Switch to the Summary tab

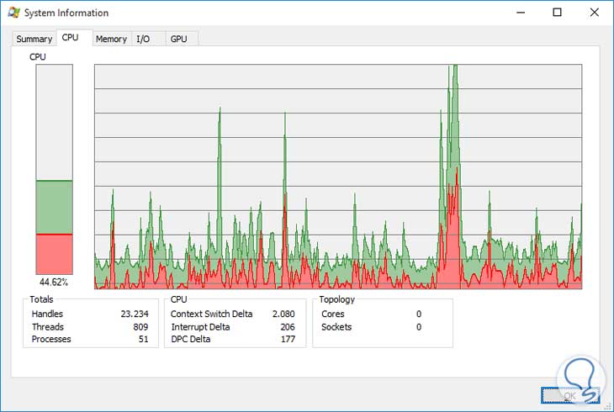(x=34, y=39)
